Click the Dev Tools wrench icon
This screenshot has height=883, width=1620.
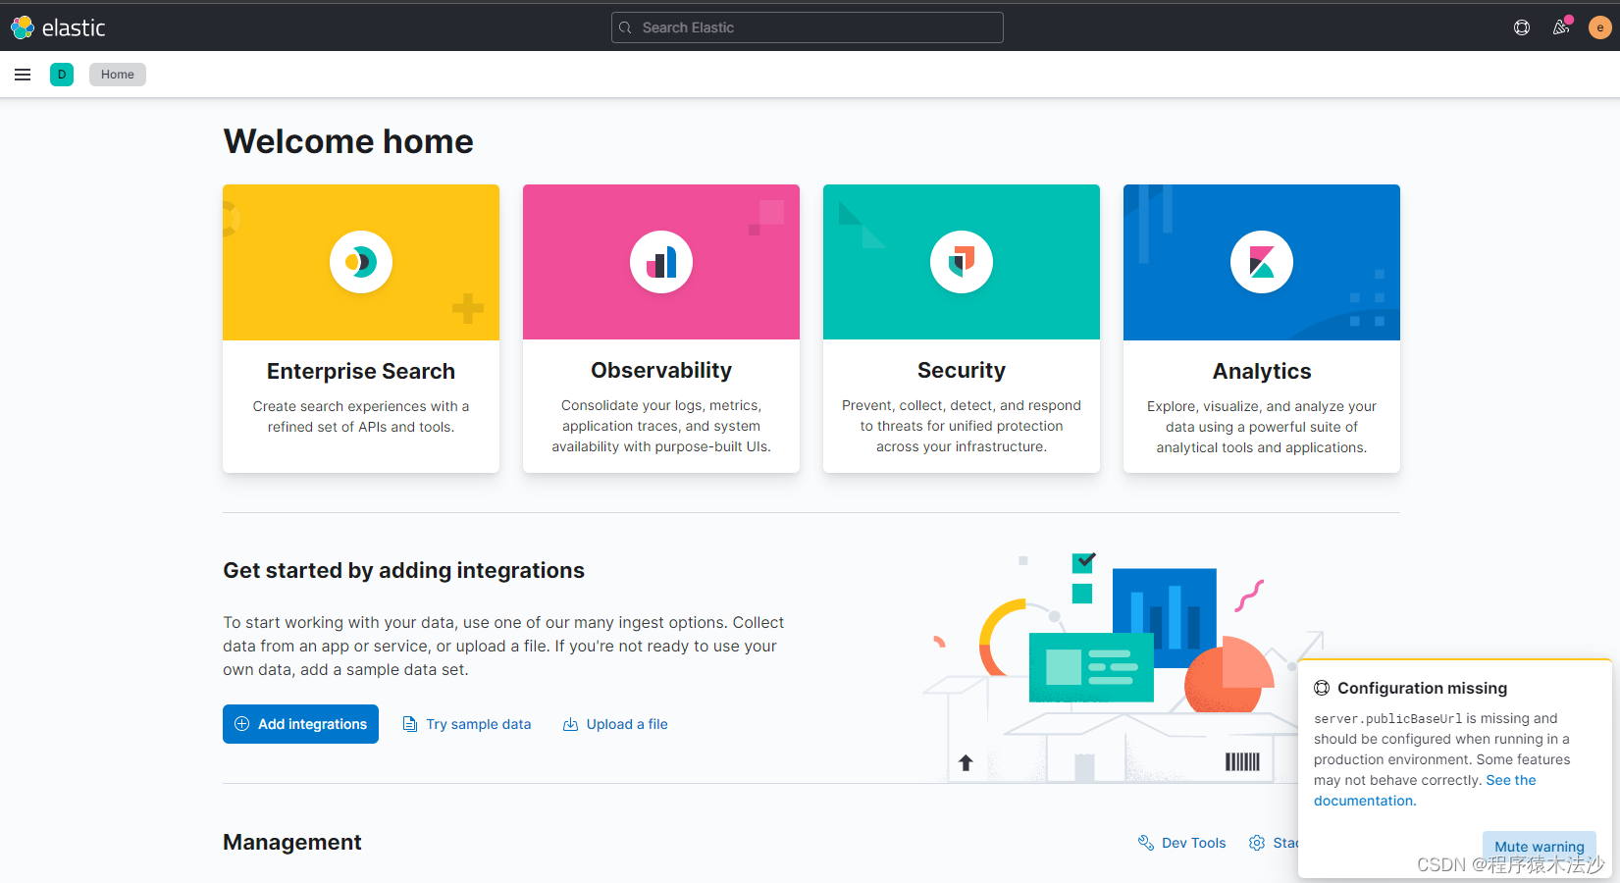click(x=1145, y=843)
